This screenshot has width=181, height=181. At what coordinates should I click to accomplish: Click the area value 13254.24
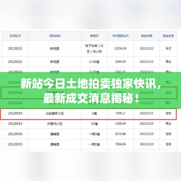click(x=120, y=48)
